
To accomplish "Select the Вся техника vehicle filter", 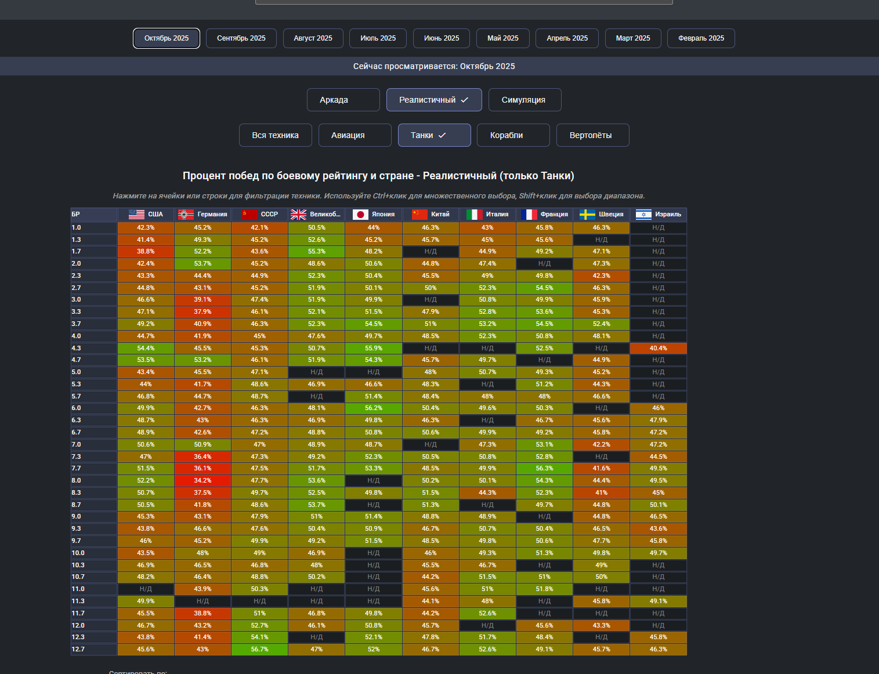I will click(276, 135).
